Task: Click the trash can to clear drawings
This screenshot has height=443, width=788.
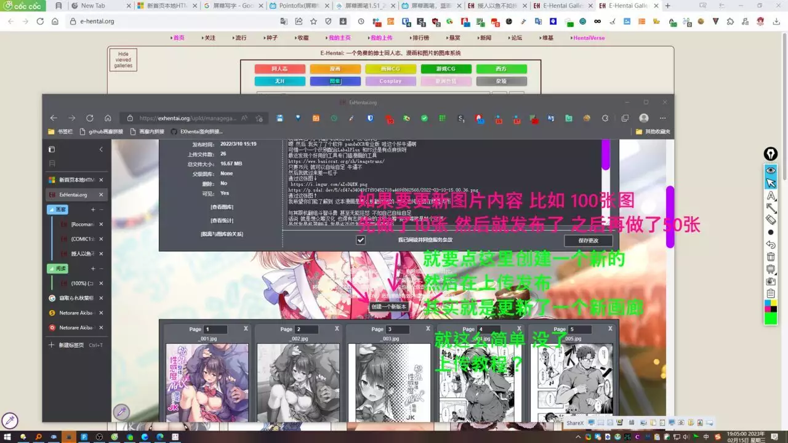Action: coord(770,257)
